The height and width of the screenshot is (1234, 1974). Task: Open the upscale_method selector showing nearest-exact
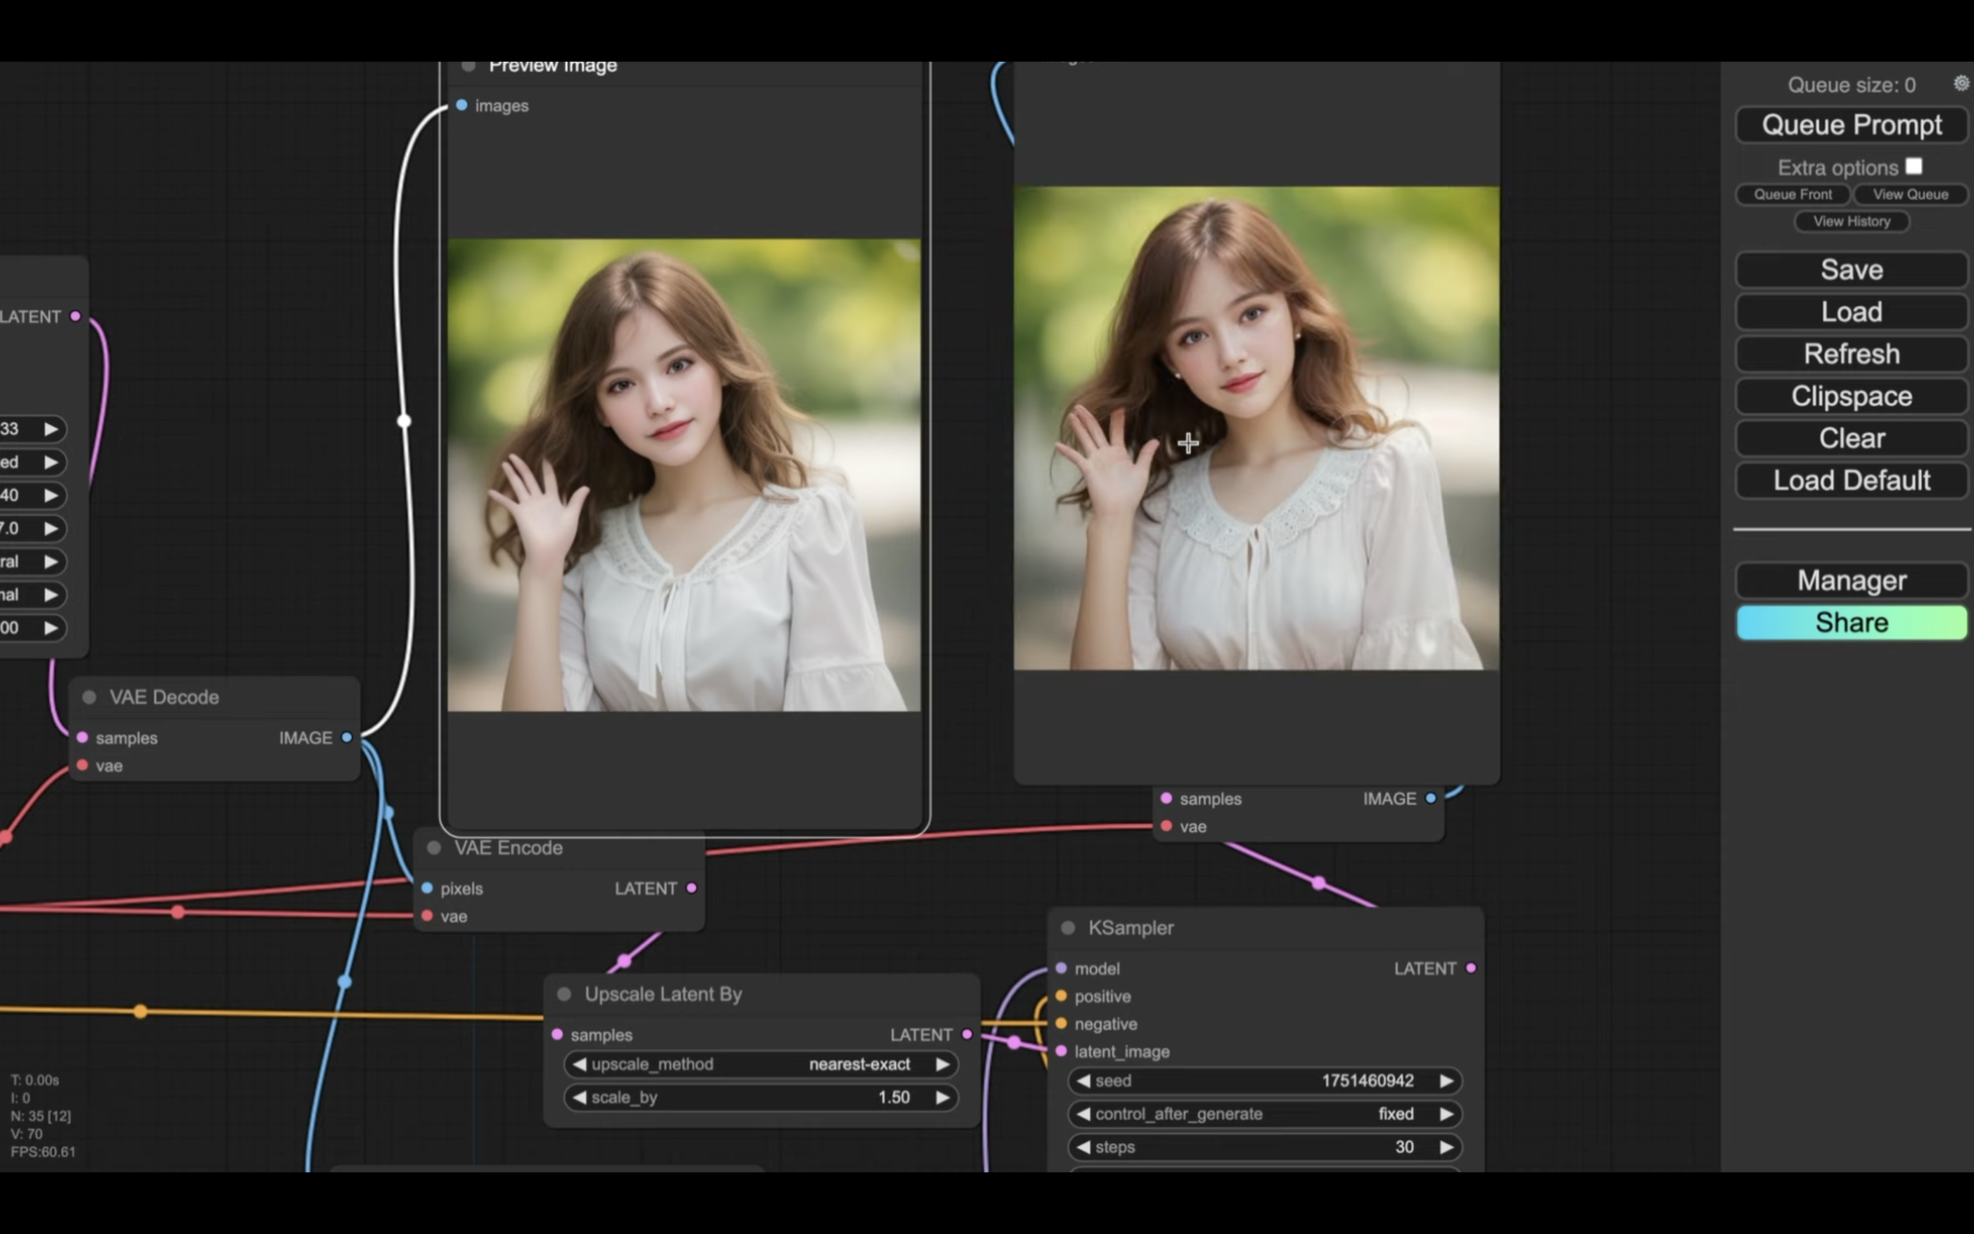(x=760, y=1064)
